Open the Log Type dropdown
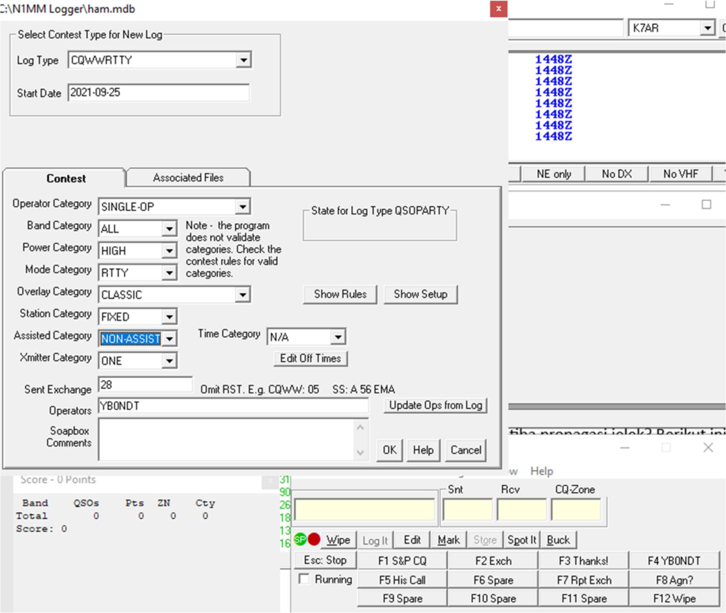This screenshot has width=726, height=613. [243, 61]
